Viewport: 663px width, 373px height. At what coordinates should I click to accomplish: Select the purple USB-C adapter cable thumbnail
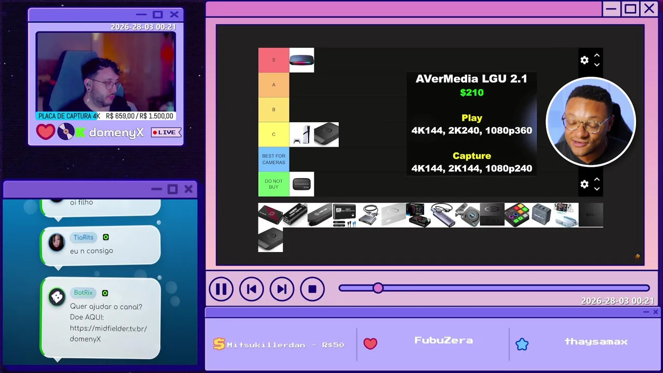click(443, 215)
